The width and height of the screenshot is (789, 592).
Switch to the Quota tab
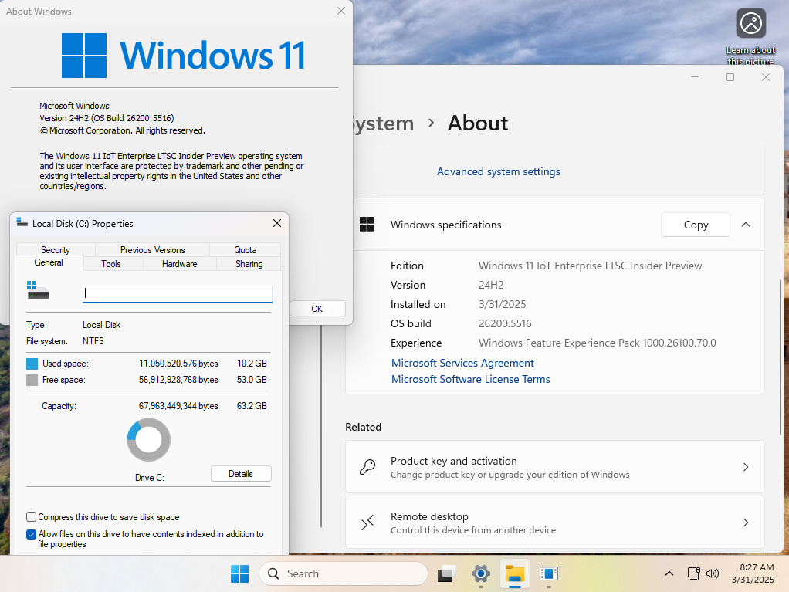(x=245, y=250)
